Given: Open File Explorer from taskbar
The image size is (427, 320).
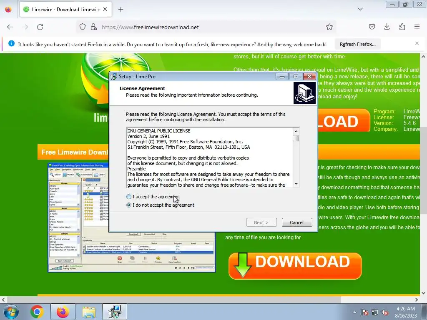Looking at the screenshot, I should coord(89,312).
